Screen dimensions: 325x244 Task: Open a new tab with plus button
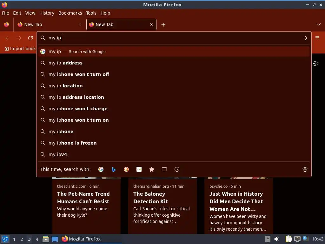pyautogui.click(x=163, y=25)
